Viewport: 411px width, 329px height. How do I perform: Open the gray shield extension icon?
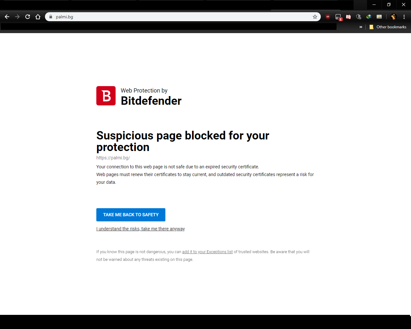pos(359,17)
